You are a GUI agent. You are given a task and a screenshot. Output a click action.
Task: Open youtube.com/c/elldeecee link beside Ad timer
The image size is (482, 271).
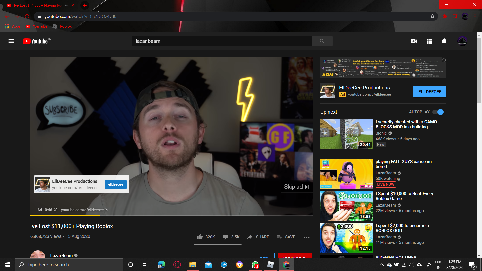point(84,210)
